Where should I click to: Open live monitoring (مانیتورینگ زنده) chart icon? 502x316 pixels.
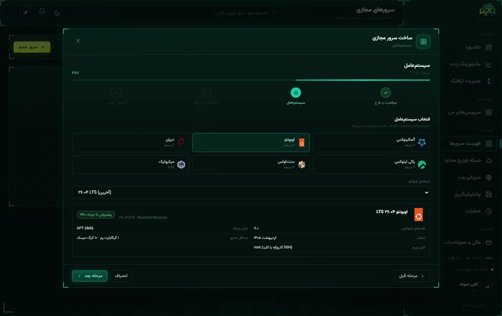[x=489, y=64]
